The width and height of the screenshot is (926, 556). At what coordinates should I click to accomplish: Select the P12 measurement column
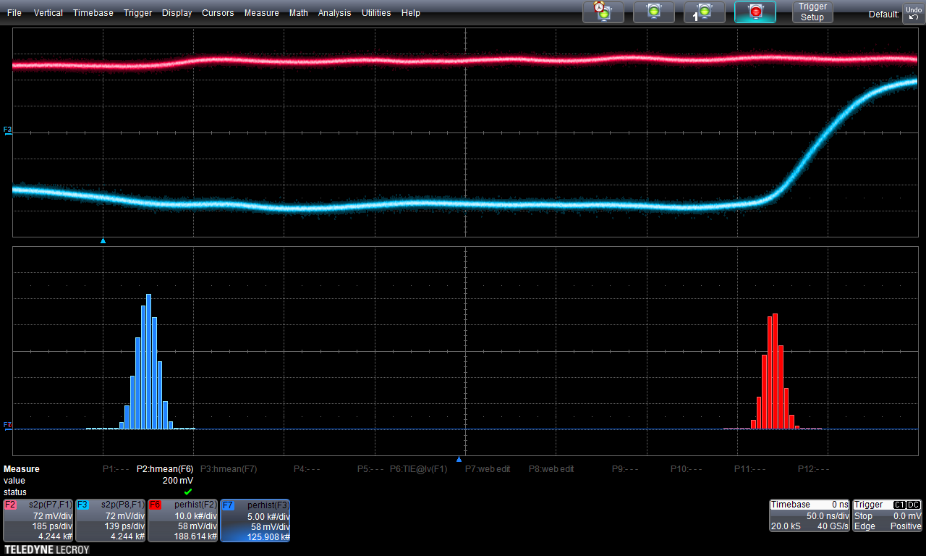tap(815, 469)
